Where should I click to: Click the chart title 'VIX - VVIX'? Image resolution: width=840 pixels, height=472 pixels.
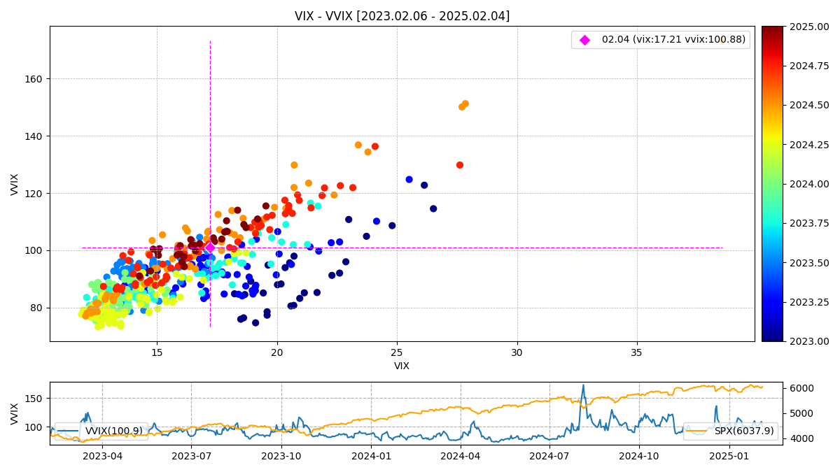(x=402, y=15)
